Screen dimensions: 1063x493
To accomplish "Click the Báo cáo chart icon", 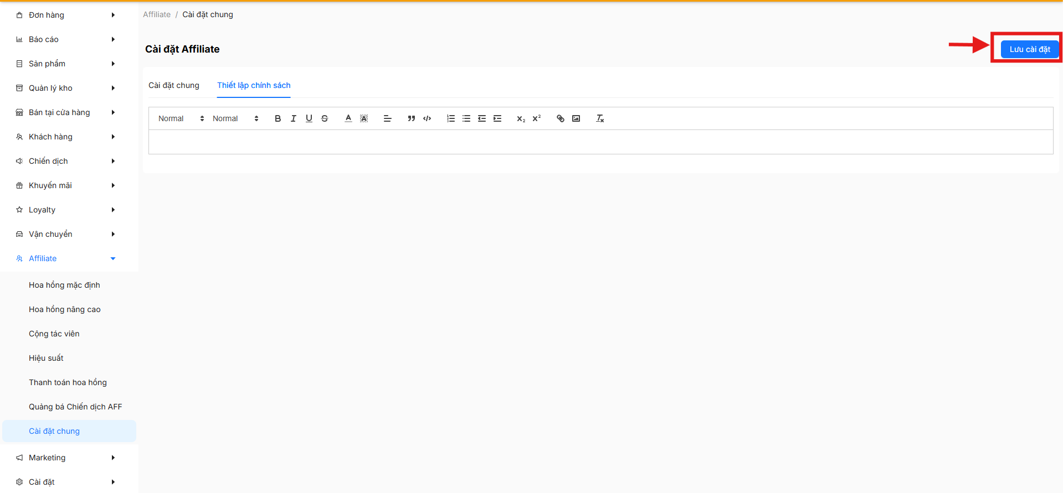I will click(x=19, y=39).
